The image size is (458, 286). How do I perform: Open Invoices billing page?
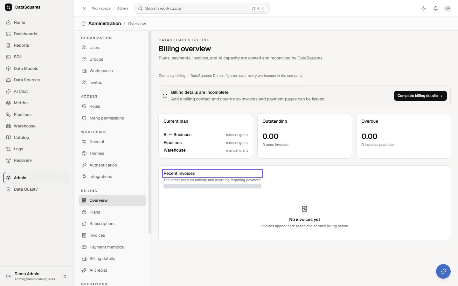coord(112,235)
